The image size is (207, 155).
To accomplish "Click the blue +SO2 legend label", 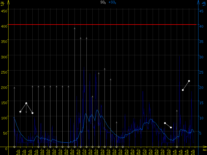I will [x=112, y=2].
